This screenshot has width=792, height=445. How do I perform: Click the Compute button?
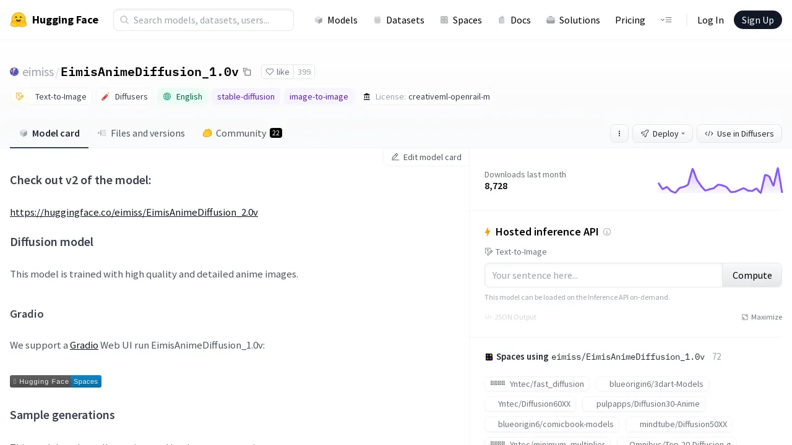[752, 275]
